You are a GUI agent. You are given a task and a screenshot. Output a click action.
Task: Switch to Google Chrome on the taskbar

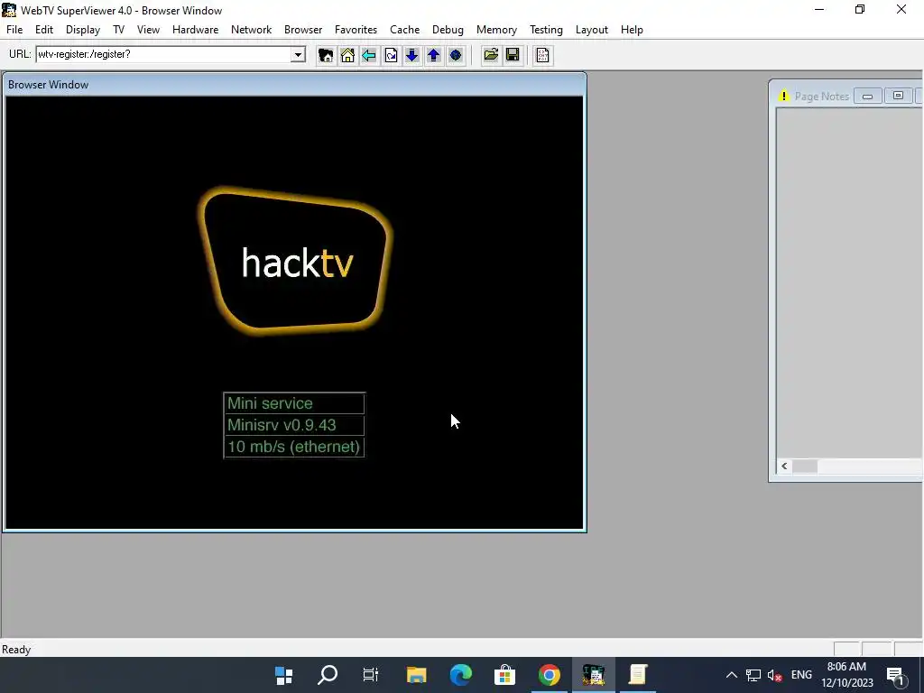pyautogui.click(x=550, y=675)
